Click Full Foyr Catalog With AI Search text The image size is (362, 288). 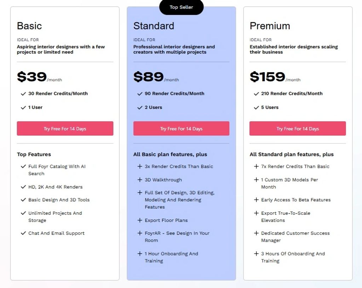coord(57,170)
